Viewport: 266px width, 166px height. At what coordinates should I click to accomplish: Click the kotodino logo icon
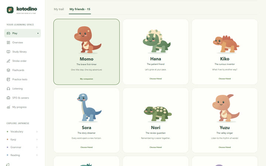click(10, 10)
